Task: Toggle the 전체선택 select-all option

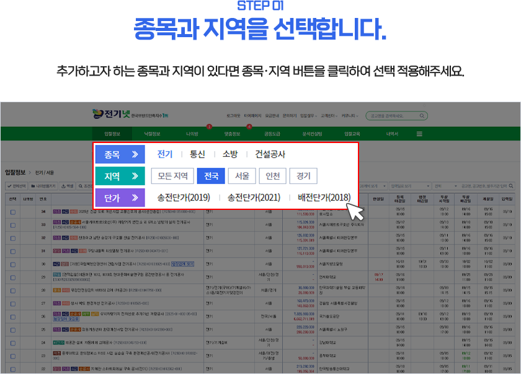Action: coord(16,186)
